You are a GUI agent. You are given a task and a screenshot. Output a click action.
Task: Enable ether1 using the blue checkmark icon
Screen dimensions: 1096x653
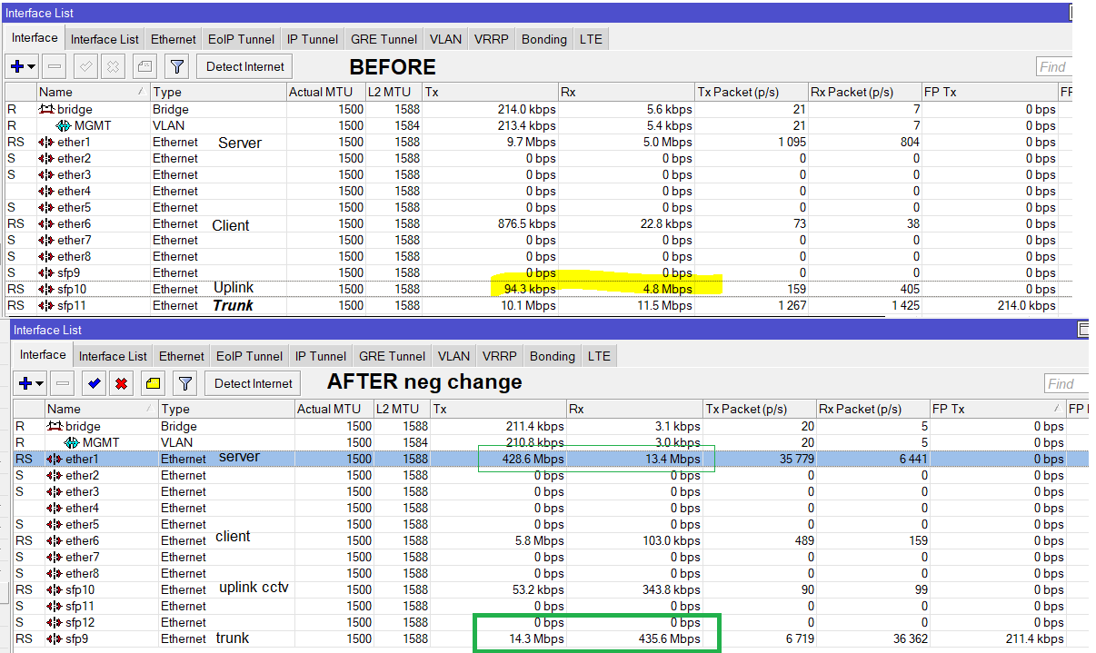click(94, 382)
